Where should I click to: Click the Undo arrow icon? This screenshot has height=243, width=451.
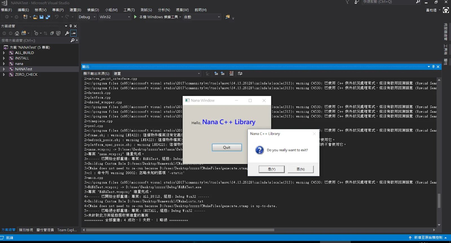(56, 17)
